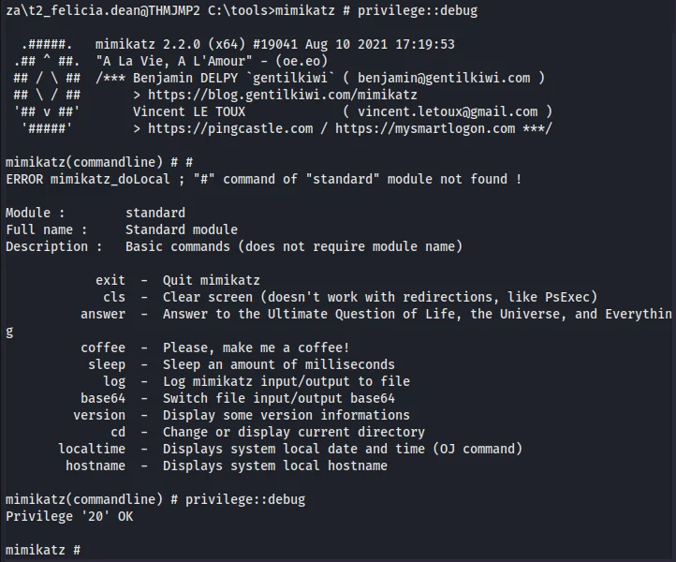Screen dimensions: 676x562
Task: Click the vincent.letoux@gmail.com email address
Action: tap(448, 111)
